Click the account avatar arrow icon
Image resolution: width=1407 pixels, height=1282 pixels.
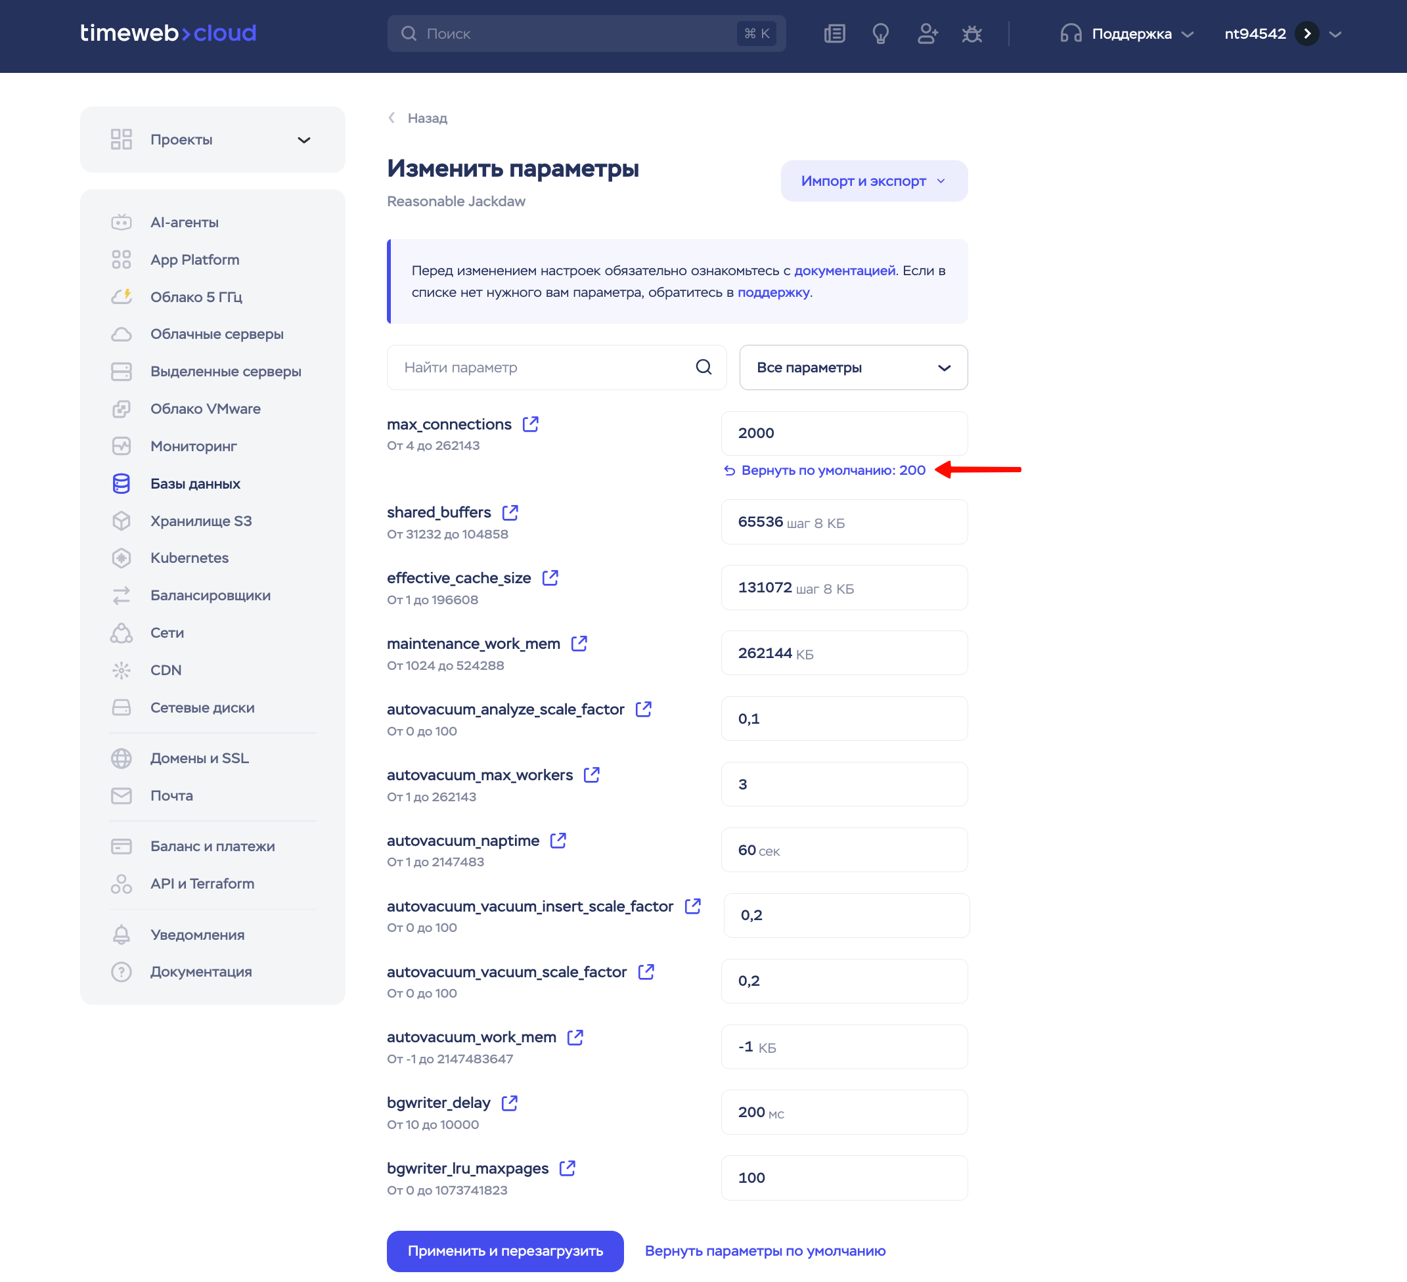(1306, 33)
